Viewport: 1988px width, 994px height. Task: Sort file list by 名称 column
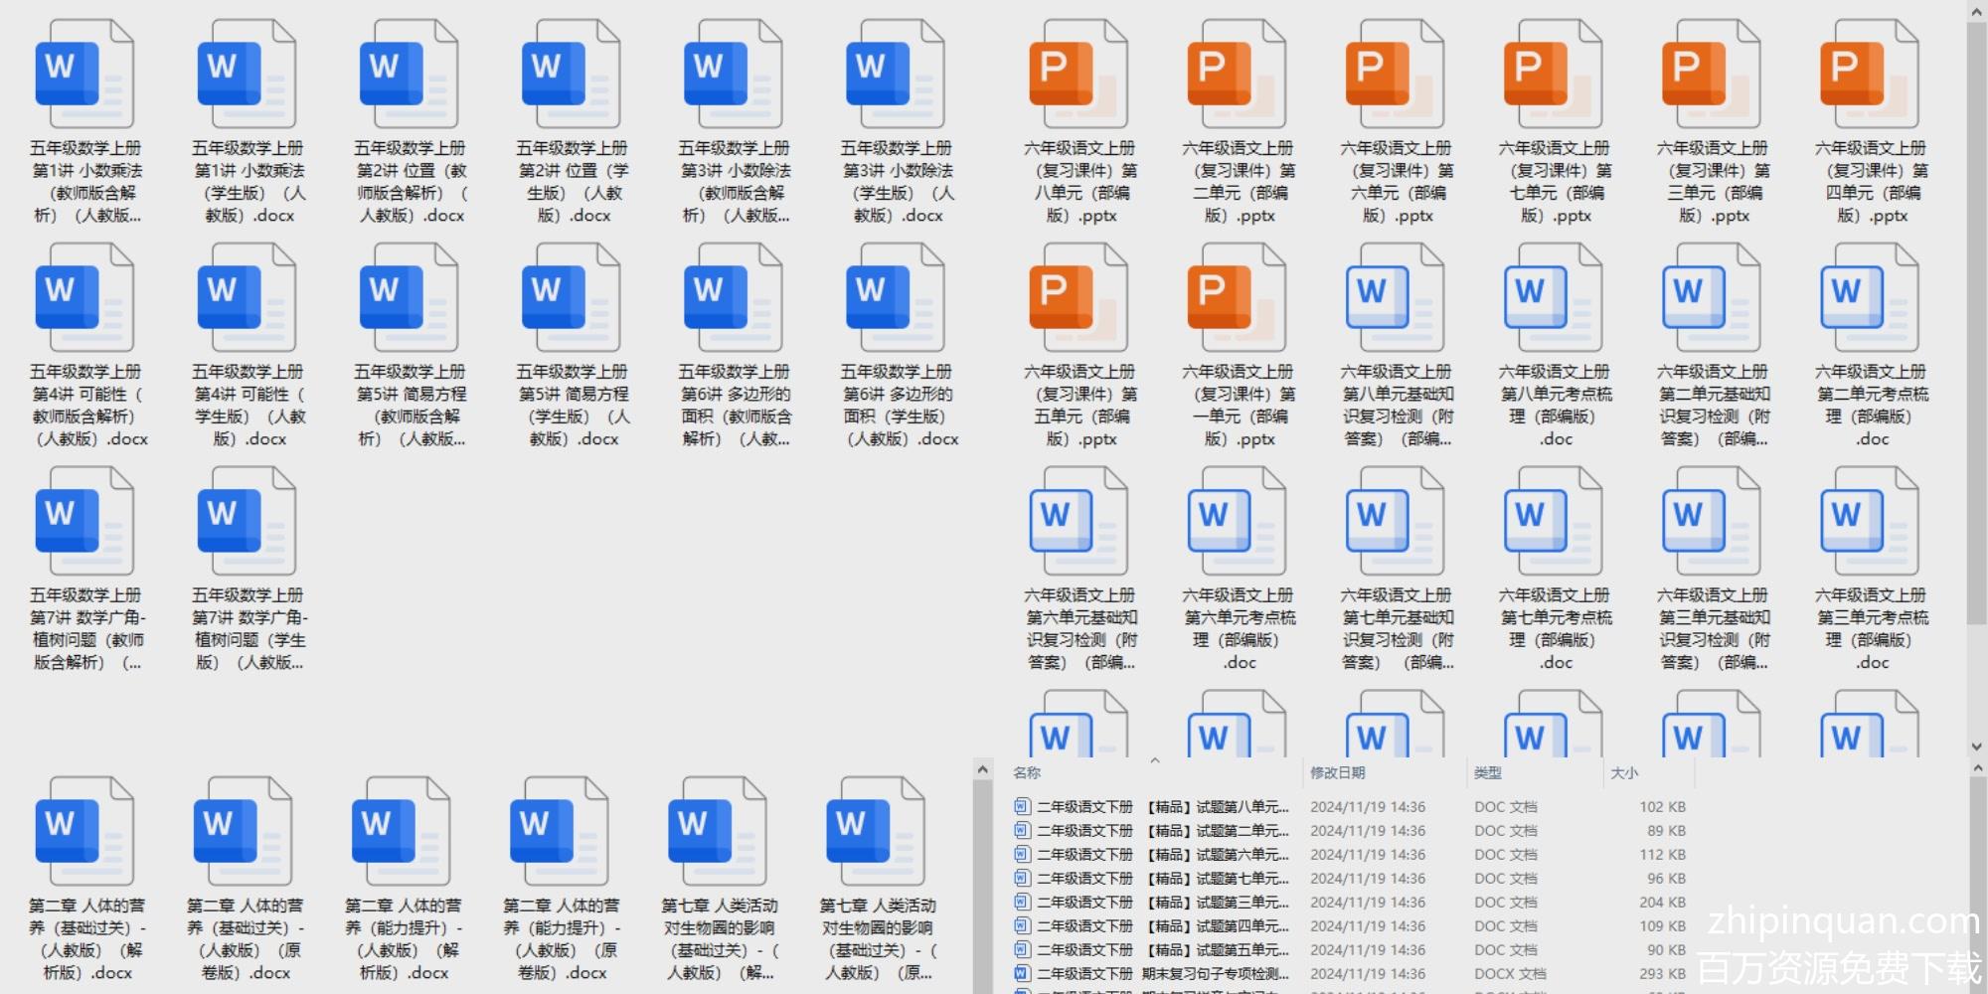click(x=1027, y=772)
